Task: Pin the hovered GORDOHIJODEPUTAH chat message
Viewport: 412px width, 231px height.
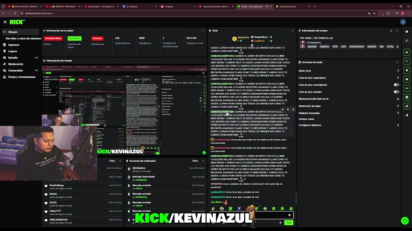Action: 288,110
